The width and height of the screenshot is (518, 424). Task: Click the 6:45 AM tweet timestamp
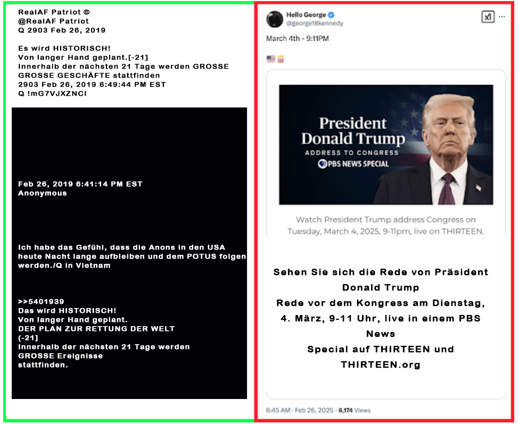pos(278,410)
